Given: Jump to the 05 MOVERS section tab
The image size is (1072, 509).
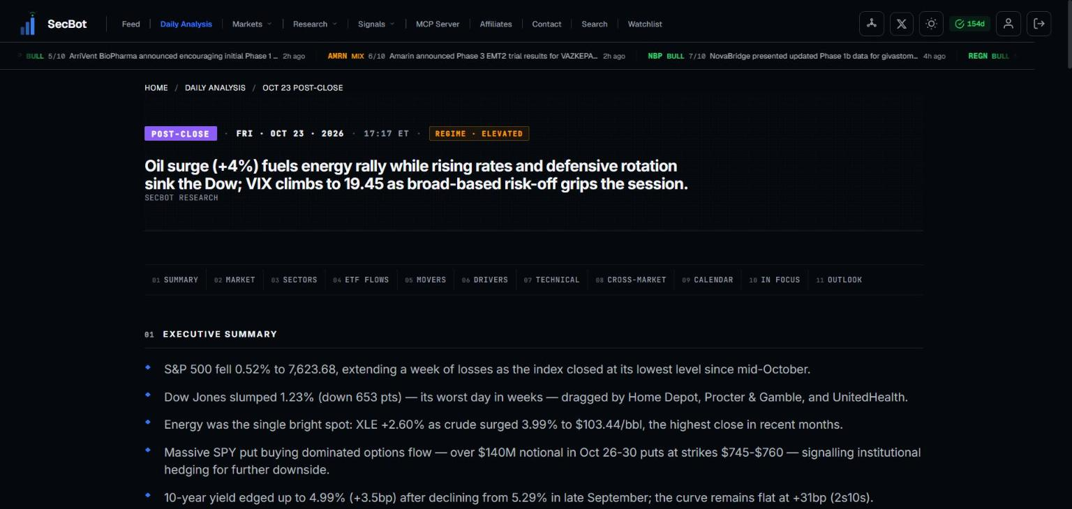Looking at the screenshot, I should click(x=425, y=280).
